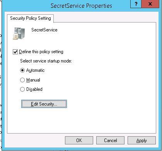
Task: Click the Disabled option label text
Action: (34, 89)
